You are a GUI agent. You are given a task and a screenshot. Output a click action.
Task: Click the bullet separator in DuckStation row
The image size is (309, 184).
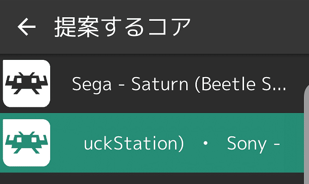[x=205, y=143]
